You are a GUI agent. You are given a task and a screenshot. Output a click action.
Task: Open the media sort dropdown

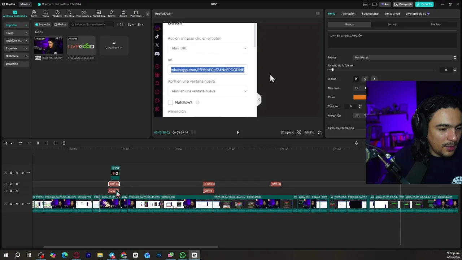click(x=131, y=25)
